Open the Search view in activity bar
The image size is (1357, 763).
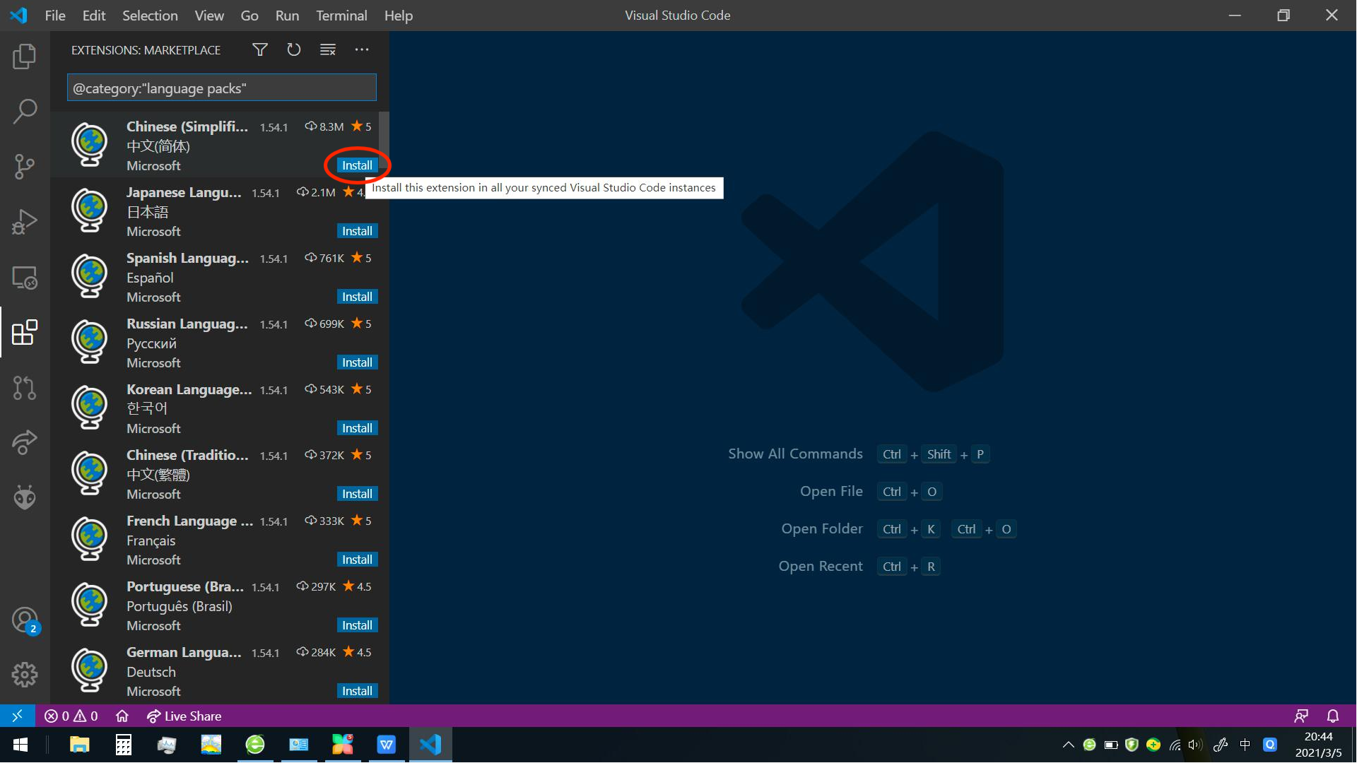pos(25,112)
